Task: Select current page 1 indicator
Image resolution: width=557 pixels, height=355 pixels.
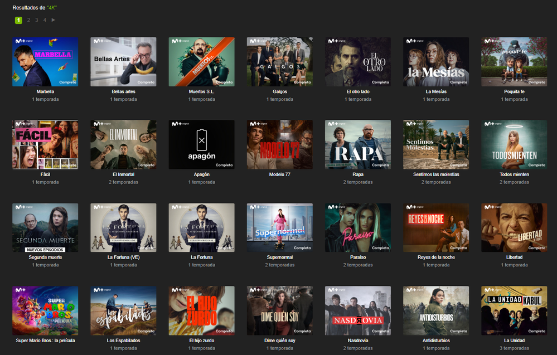Action: click(18, 20)
